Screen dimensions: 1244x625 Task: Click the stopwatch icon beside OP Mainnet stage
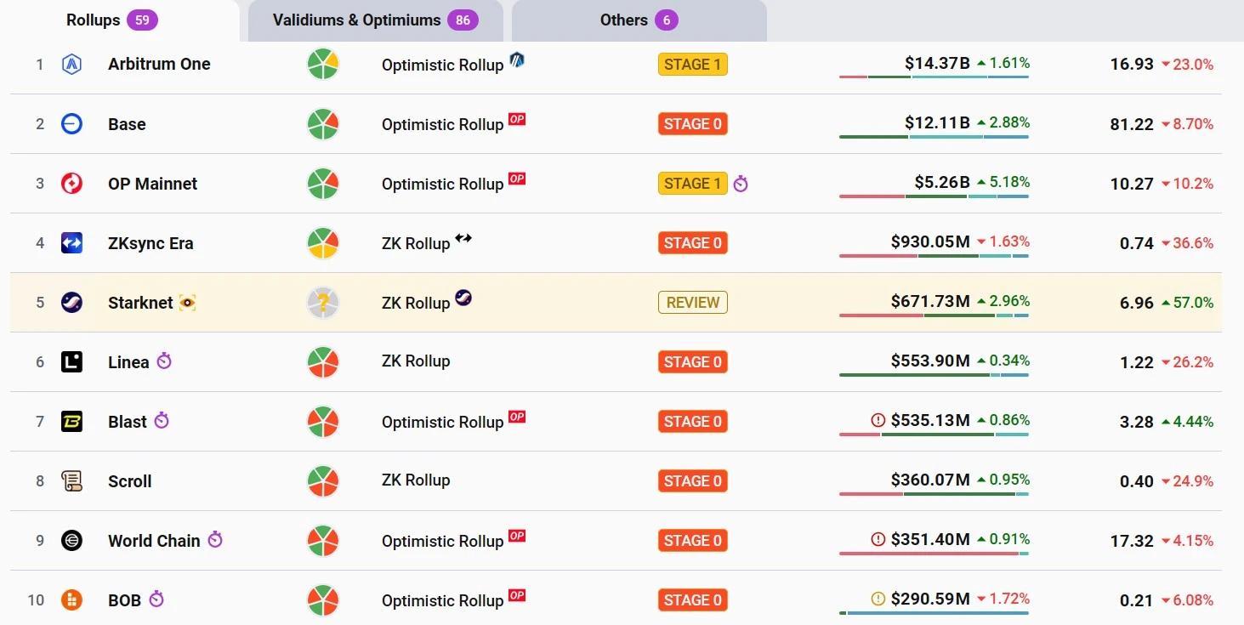[x=741, y=184]
